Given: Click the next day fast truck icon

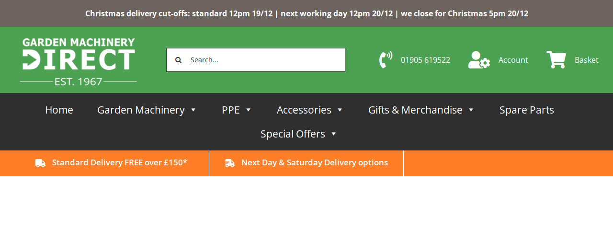Looking at the screenshot, I should (x=230, y=163).
